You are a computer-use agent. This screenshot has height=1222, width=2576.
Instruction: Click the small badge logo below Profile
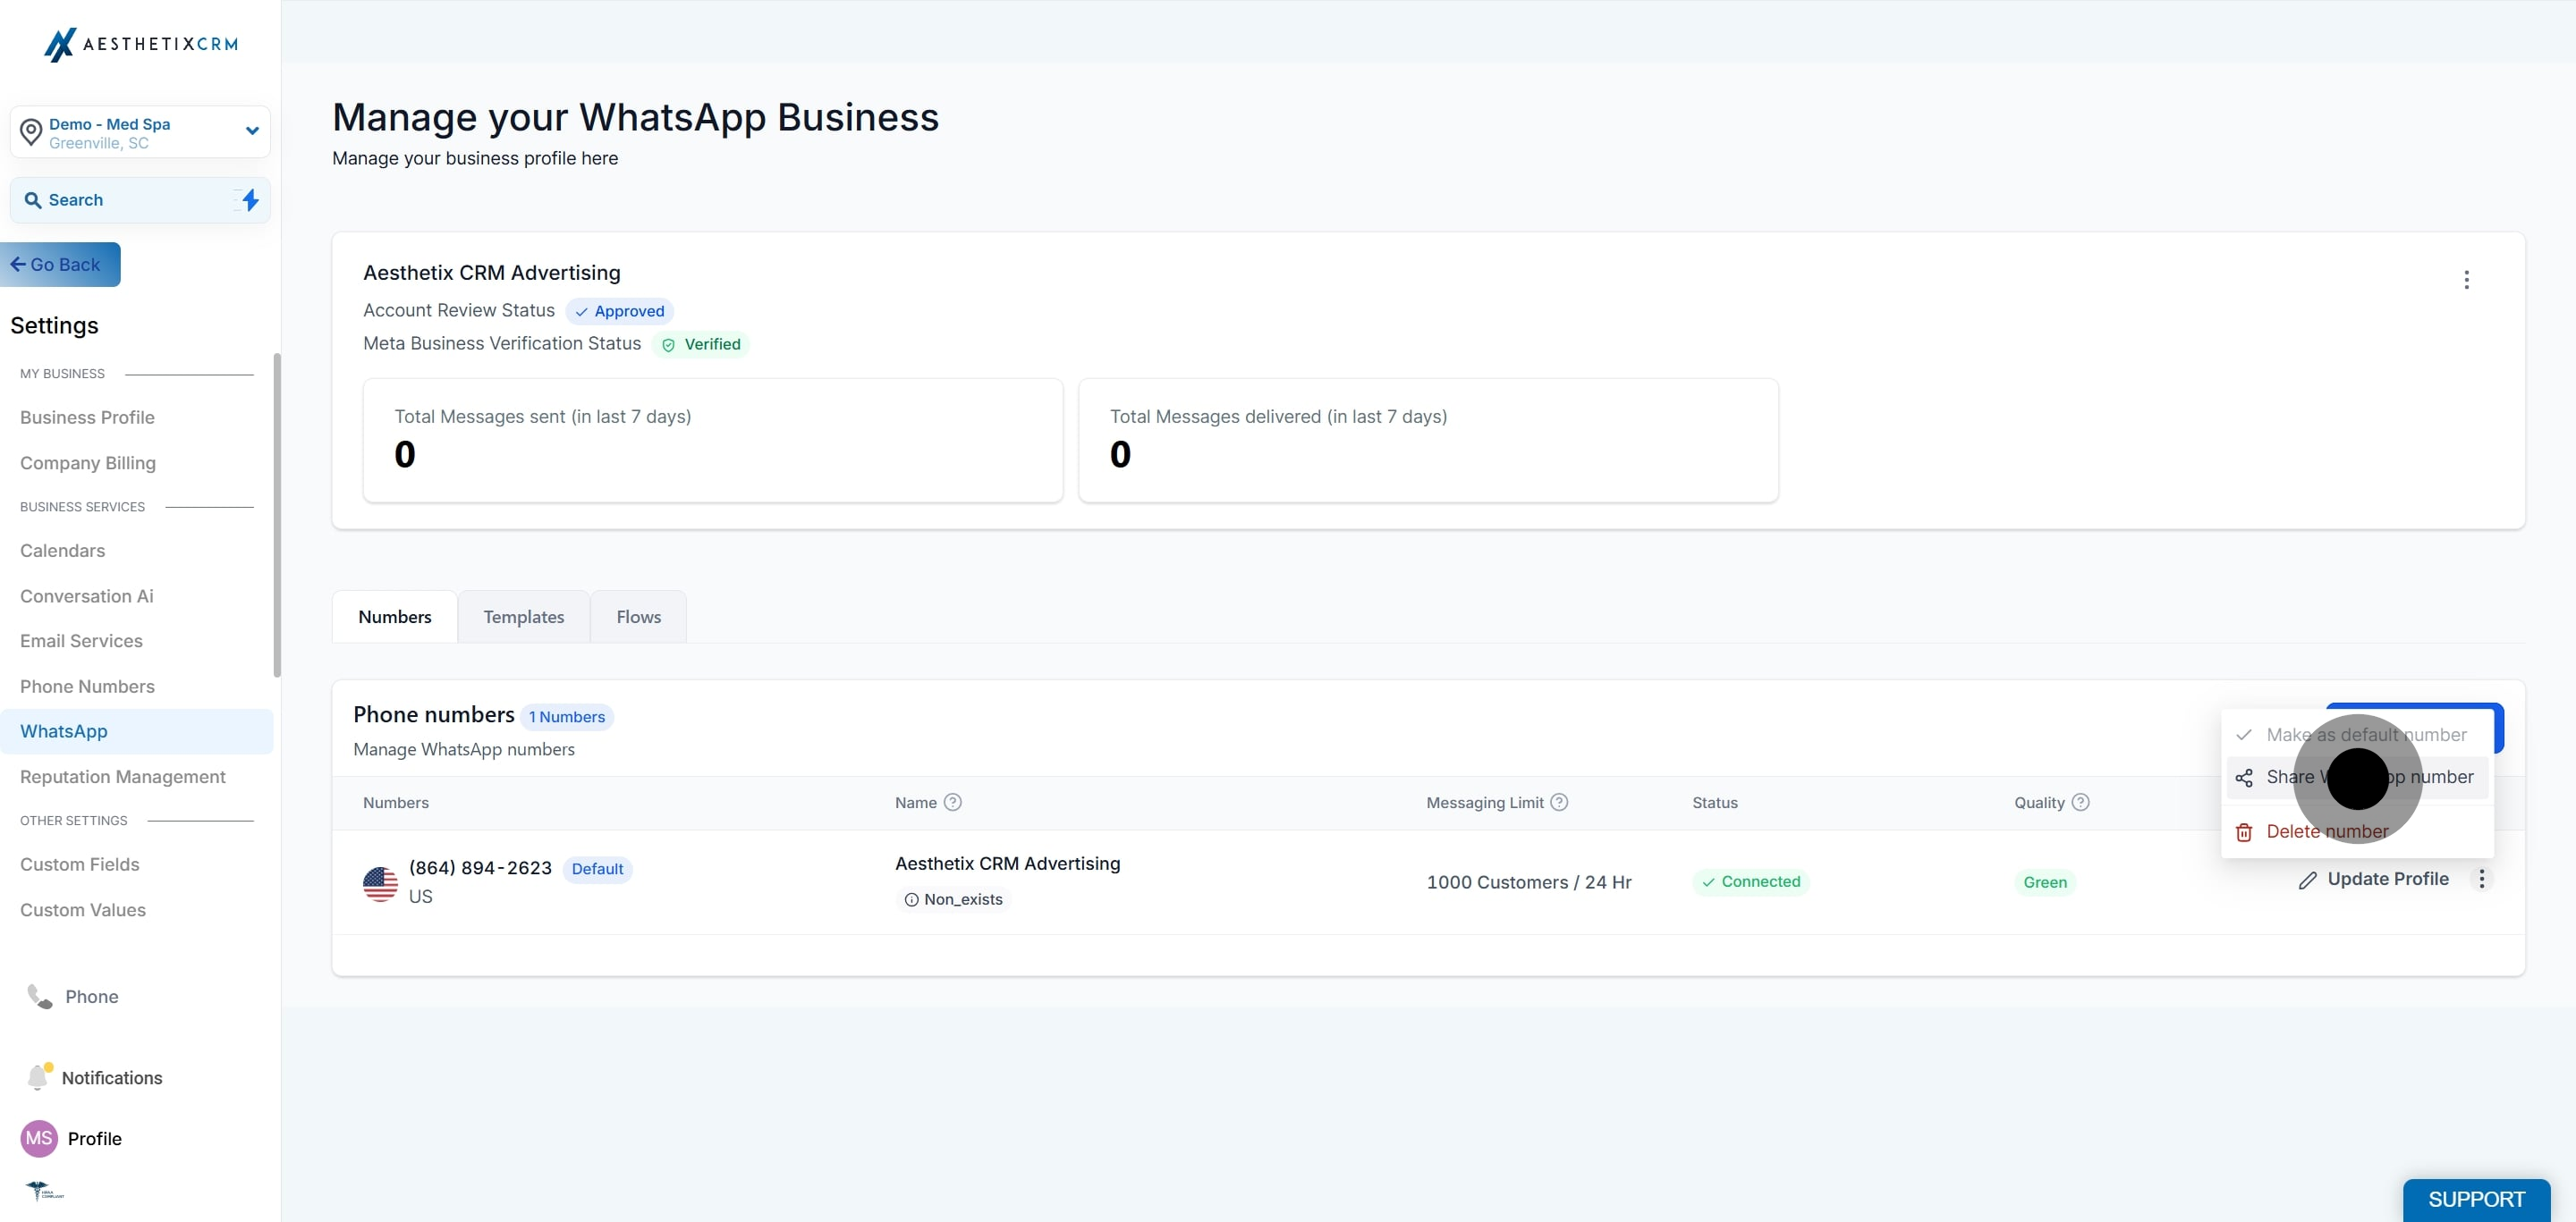pyautogui.click(x=44, y=1191)
